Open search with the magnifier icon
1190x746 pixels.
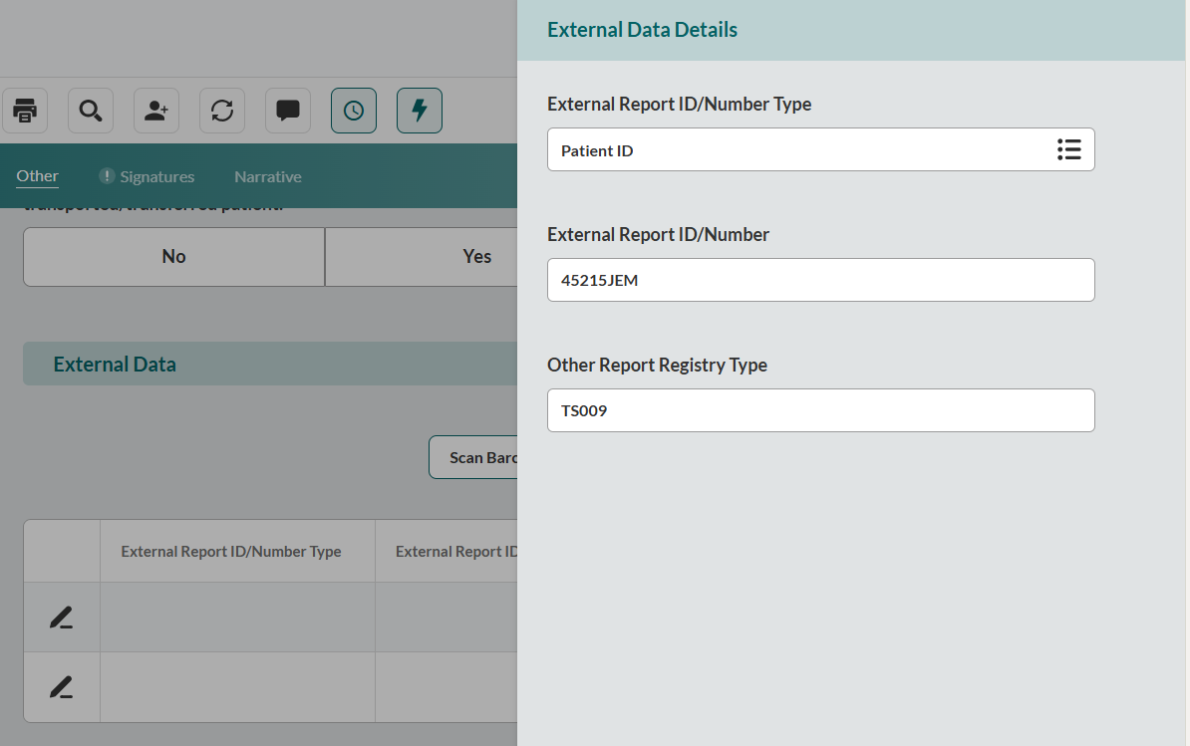91,111
